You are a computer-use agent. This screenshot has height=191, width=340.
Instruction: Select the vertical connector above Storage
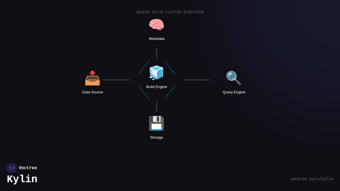click(x=156, y=107)
